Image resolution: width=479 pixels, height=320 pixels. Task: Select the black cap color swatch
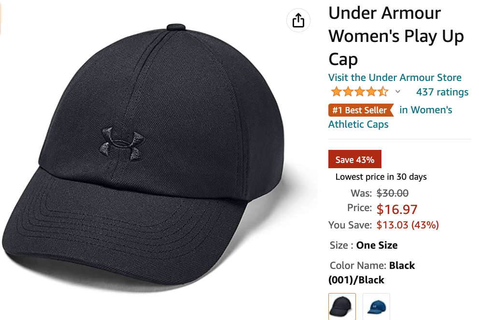coord(342,307)
